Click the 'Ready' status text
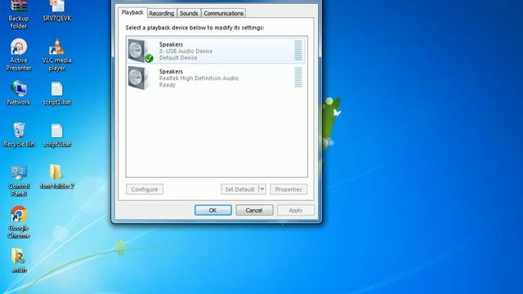Viewport: 523px width, 294px height. pos(167,85)
